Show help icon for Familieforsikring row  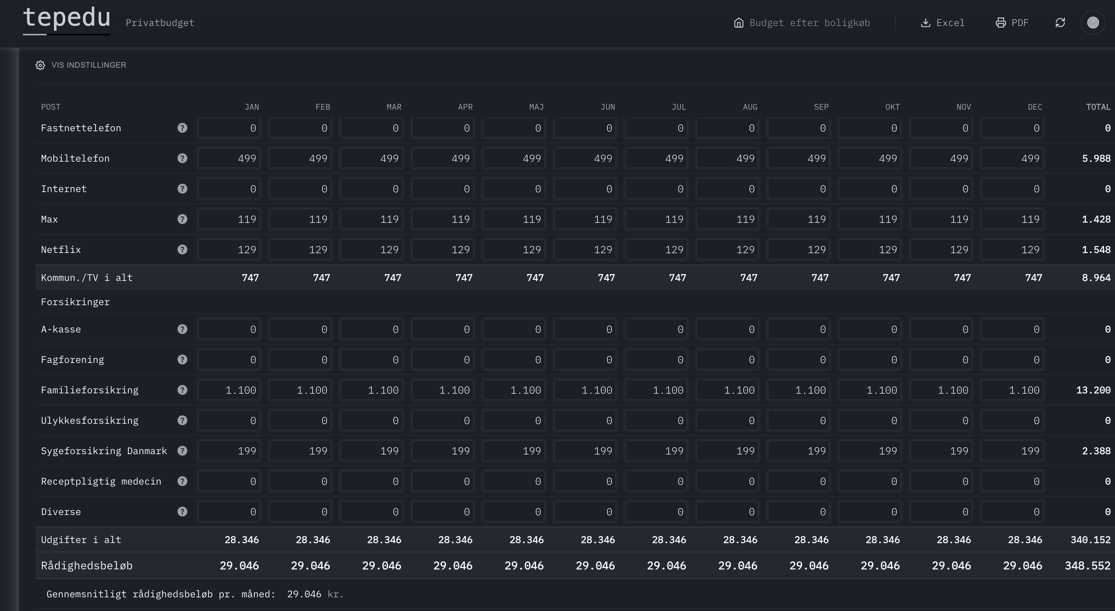coord(182,390)
